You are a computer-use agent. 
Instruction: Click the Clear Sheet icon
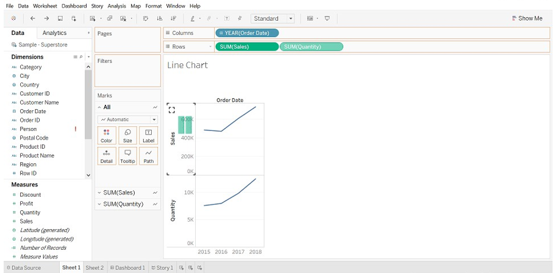(123, 18)
